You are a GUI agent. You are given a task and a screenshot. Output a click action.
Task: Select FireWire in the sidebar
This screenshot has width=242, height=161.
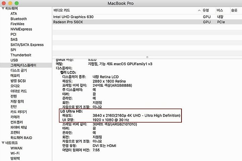(x=17, y=24)
